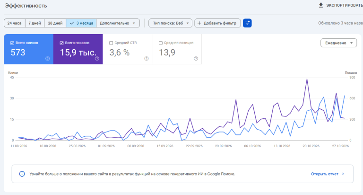Image resolution: width=363 pixels, height=195 pixels.
Task: Click help icon on Средняя позиция card
Action: tap(196, 58)
